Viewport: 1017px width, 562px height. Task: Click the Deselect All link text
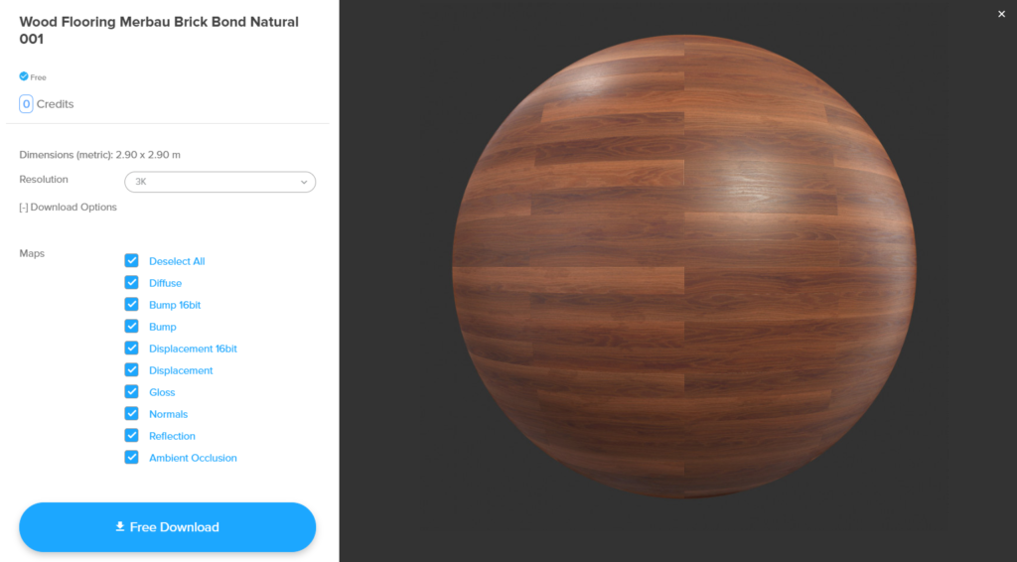[x=177, y=261]
